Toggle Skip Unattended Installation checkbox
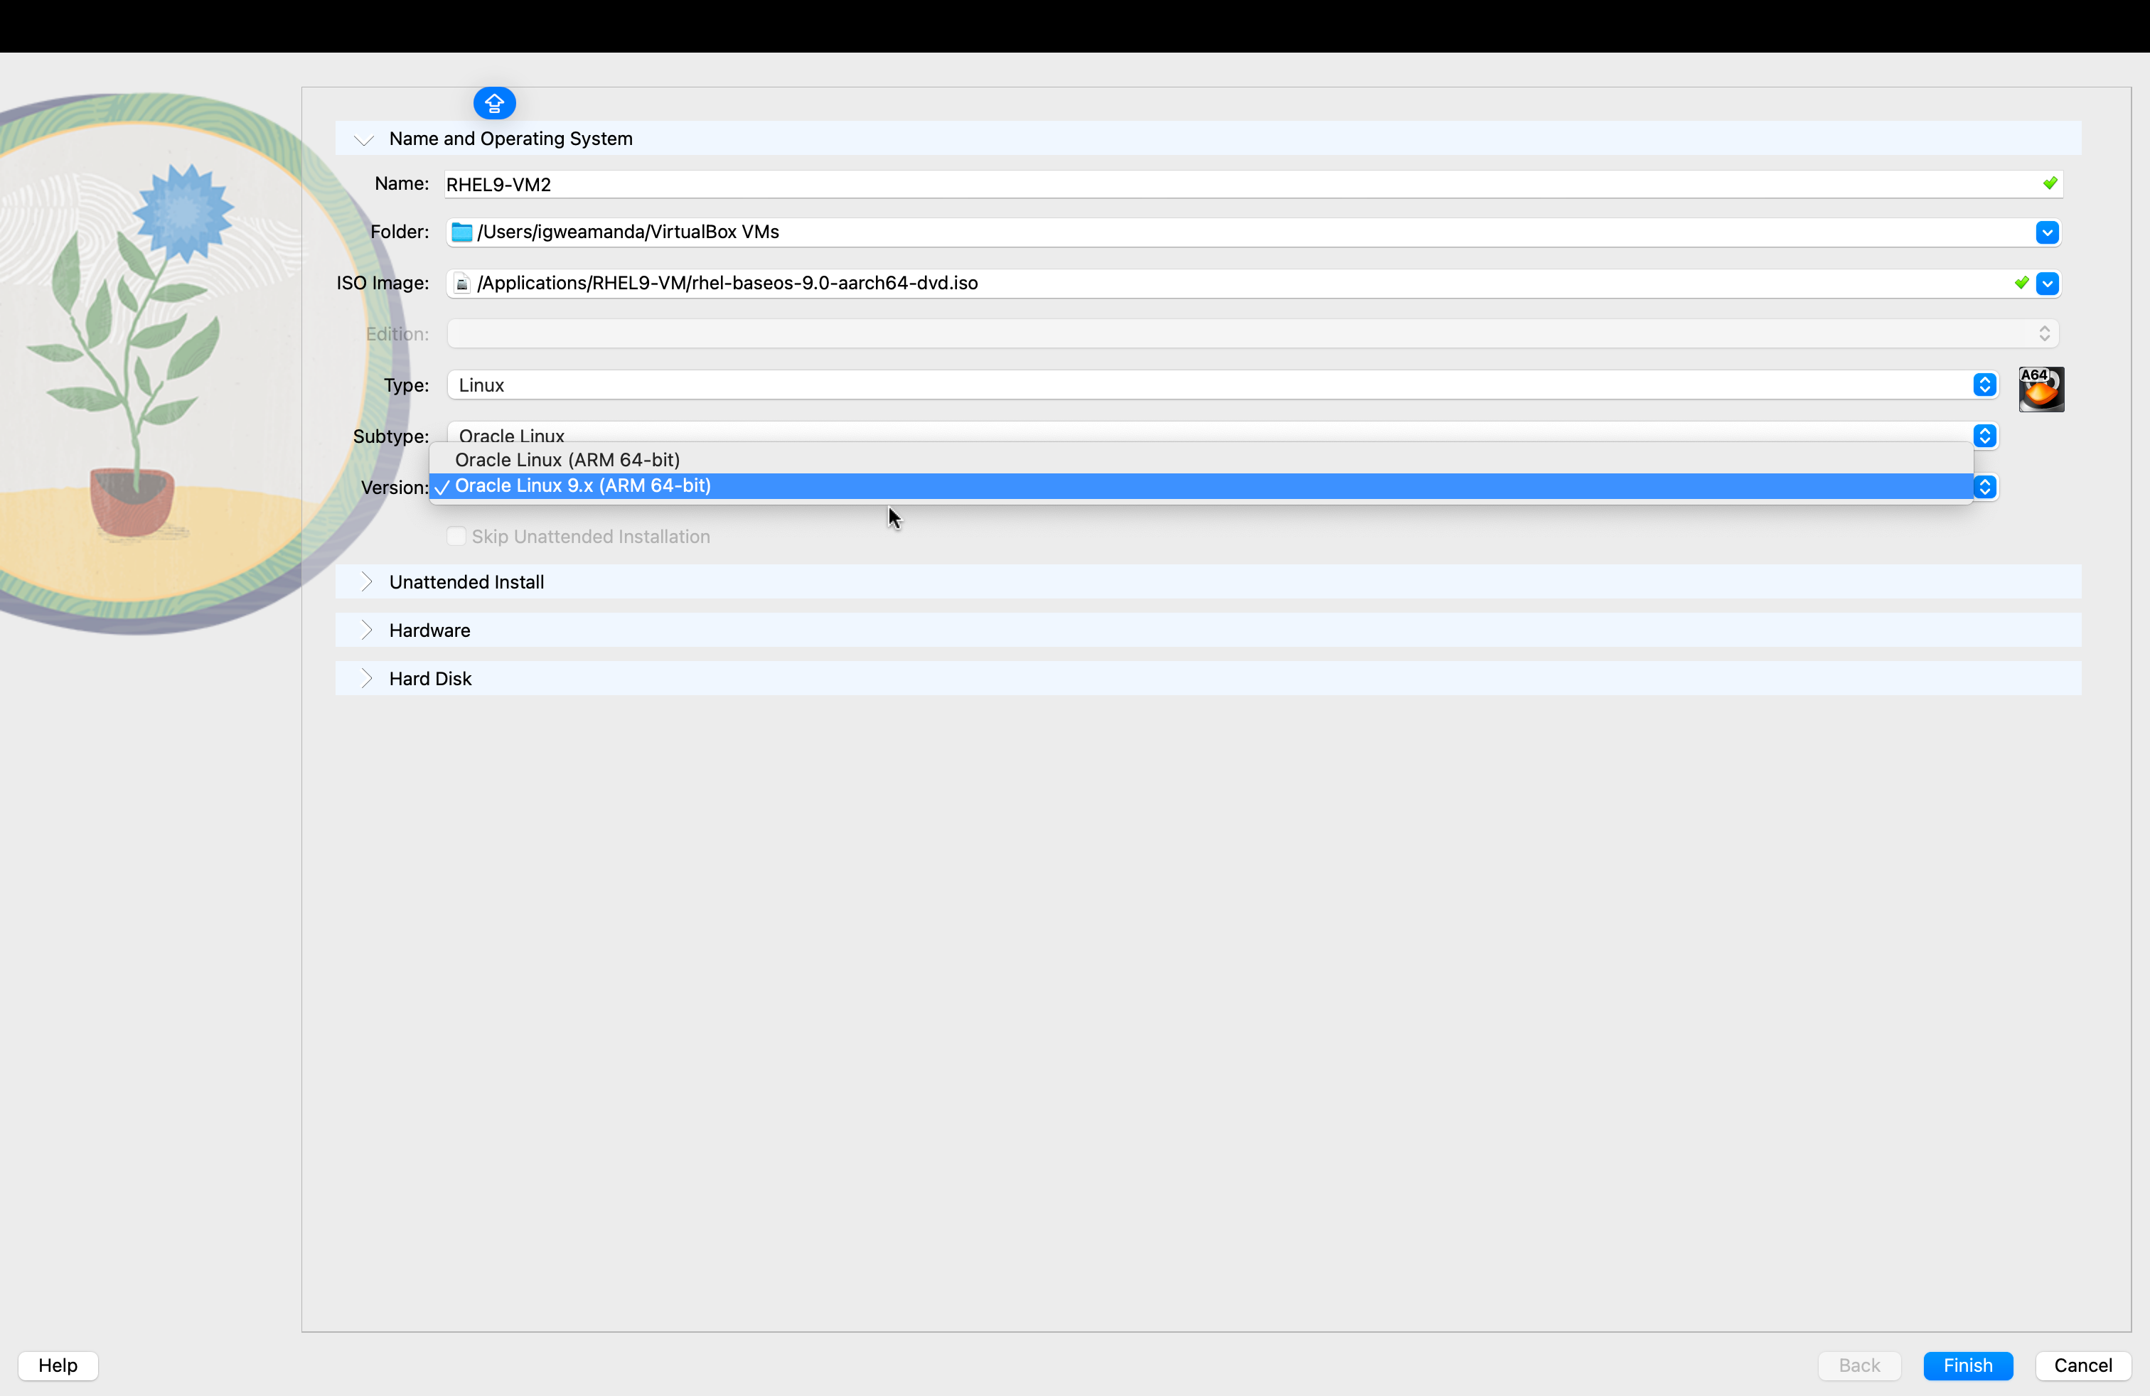Viewport: 2150px width, 1396px height. 456,537
